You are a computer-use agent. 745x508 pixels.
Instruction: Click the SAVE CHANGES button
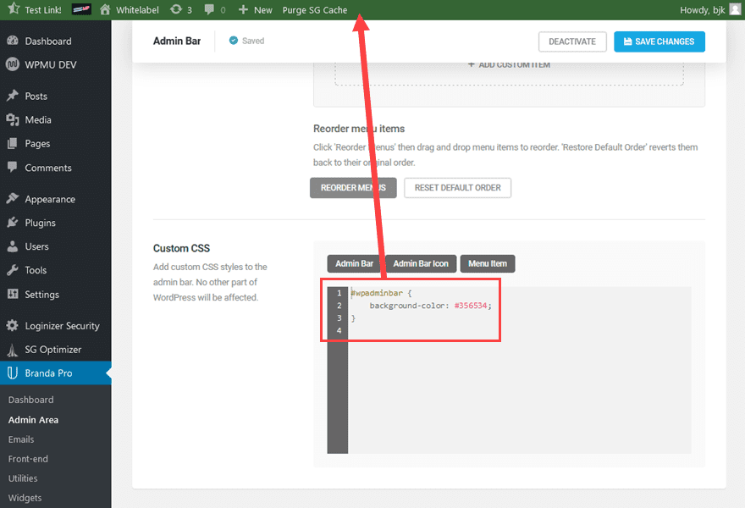[659, 41]
